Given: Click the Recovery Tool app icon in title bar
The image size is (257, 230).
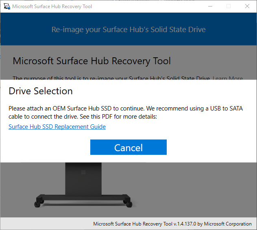Looking at the screenshot, I should click(x=7, y=7).
